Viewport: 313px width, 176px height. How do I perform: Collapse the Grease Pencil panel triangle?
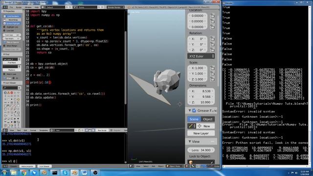coord(190,110)
